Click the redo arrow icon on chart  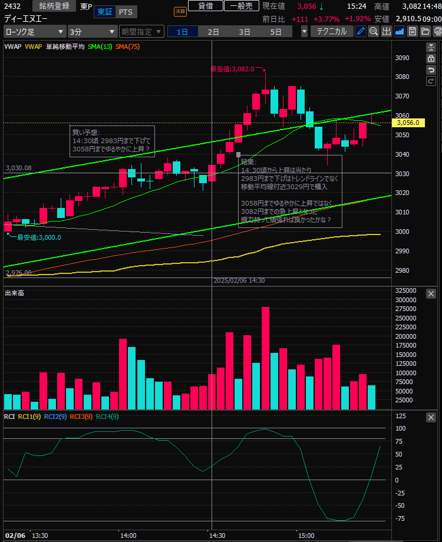431,81
